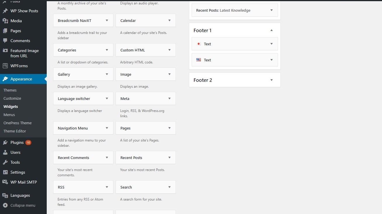Expand the Custom HTML widget arrow
Screen dimensions: 382x214
(169, 50)
